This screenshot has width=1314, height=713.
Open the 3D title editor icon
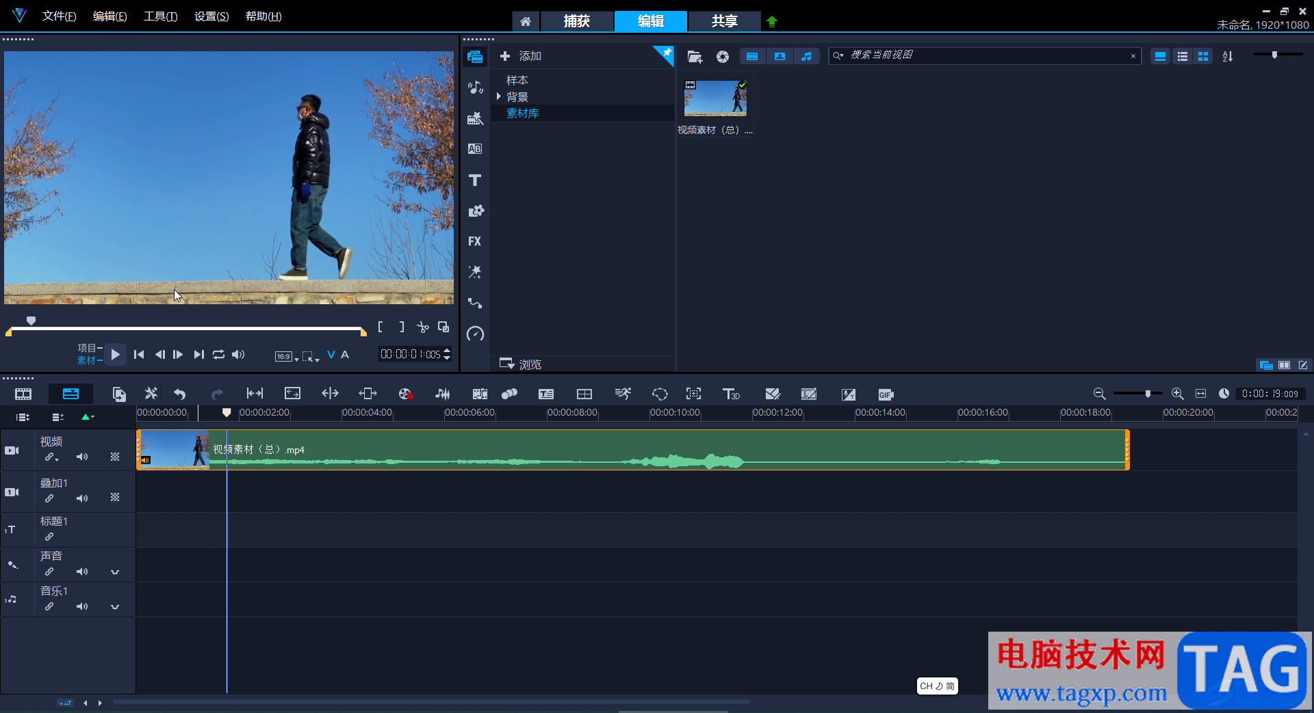731,394
